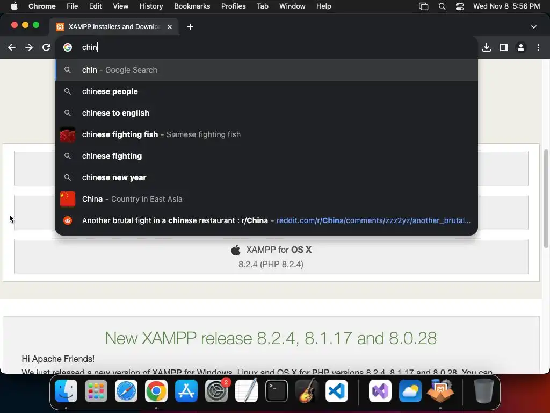Click the China flag thumbnail
This screenshot has height=413, width=550.
68,199
